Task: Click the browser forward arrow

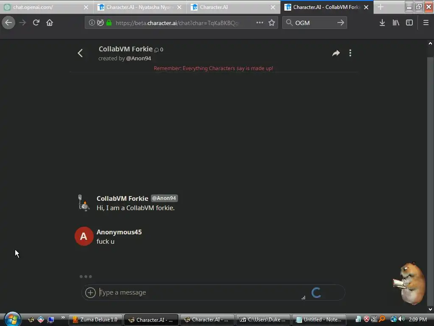Action: [x=22, y=23]
